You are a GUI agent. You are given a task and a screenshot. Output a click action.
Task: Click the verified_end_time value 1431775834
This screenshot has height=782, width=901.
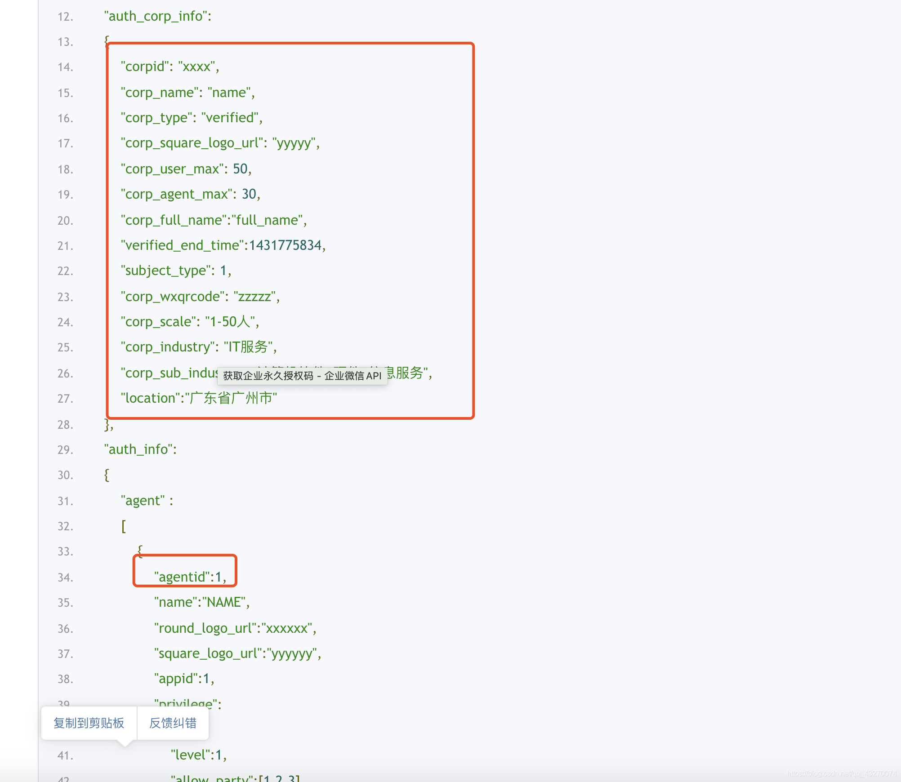(x=285, y=245)
